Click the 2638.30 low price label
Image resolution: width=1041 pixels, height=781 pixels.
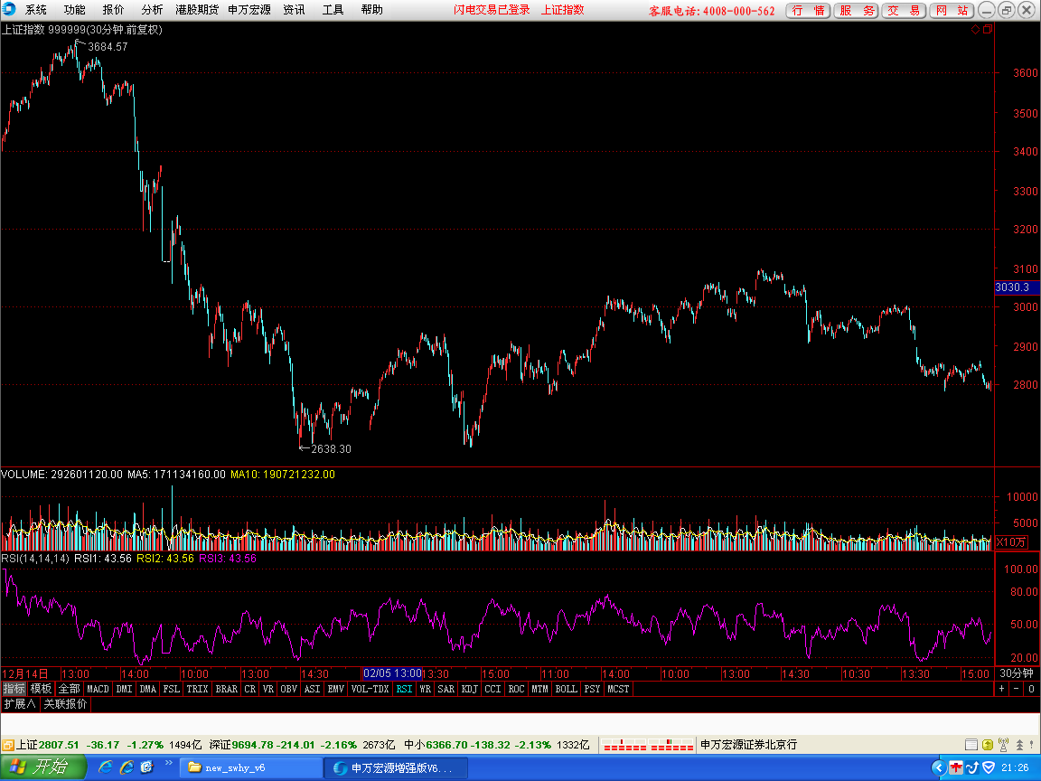point(332,449)
